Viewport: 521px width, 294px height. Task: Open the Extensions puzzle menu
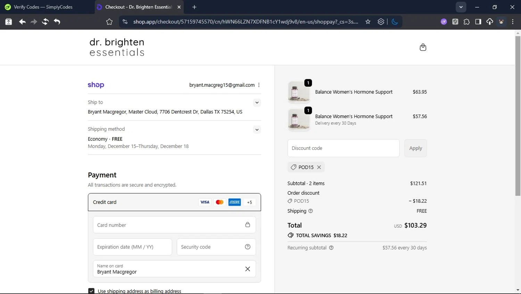tap(466, 22)
